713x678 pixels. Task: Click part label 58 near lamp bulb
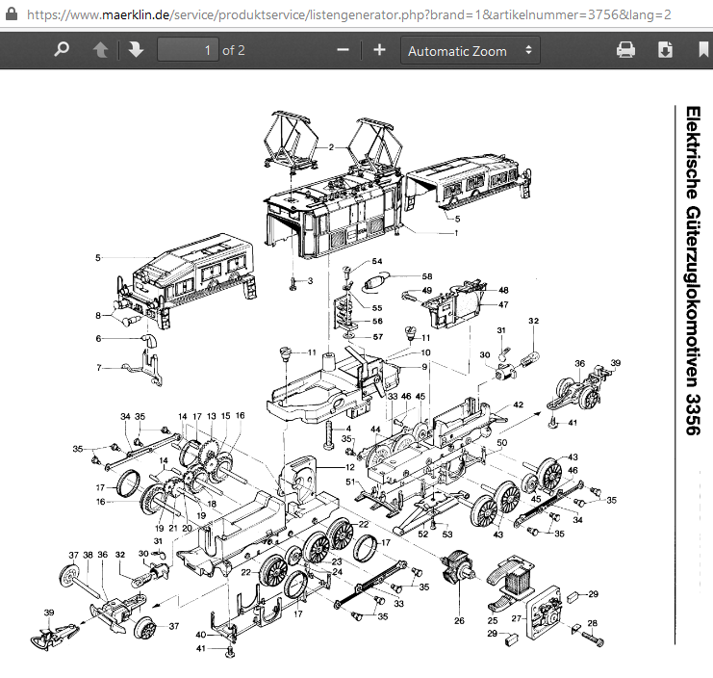tap(427, 276)
